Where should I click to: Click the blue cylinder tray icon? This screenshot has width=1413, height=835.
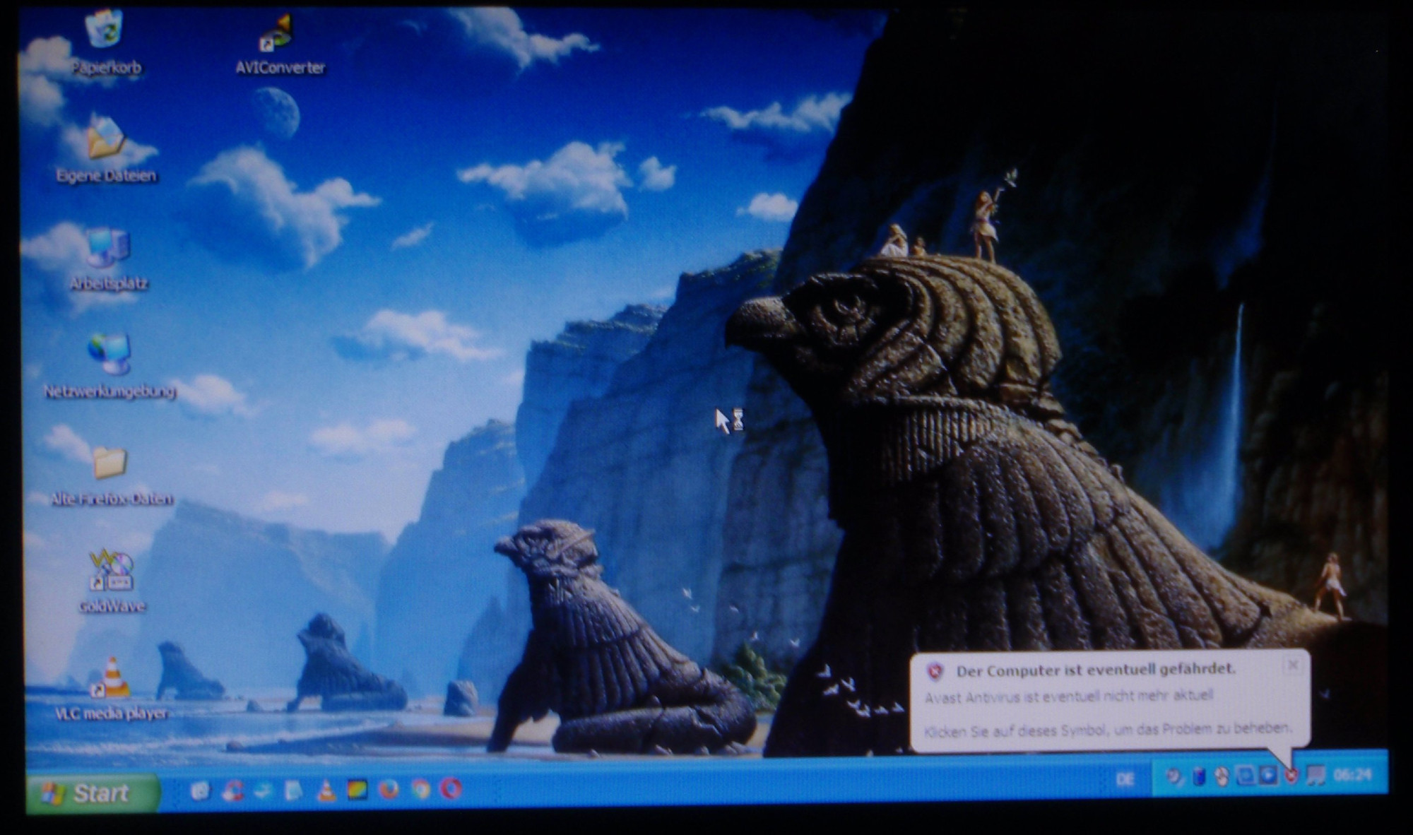1199,776
